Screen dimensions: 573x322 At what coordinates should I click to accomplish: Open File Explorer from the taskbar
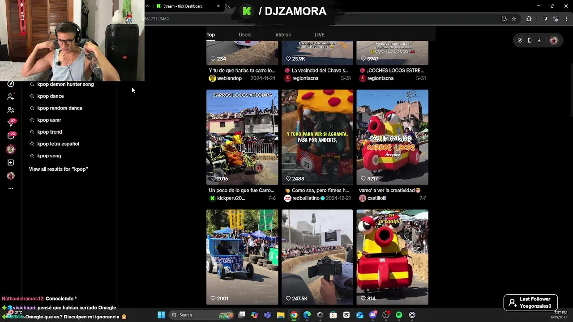[x=281, y=315]
